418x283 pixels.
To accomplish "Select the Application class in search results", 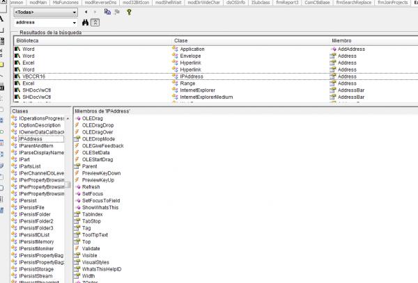I will pyautogui.click(x=192, y=49).
